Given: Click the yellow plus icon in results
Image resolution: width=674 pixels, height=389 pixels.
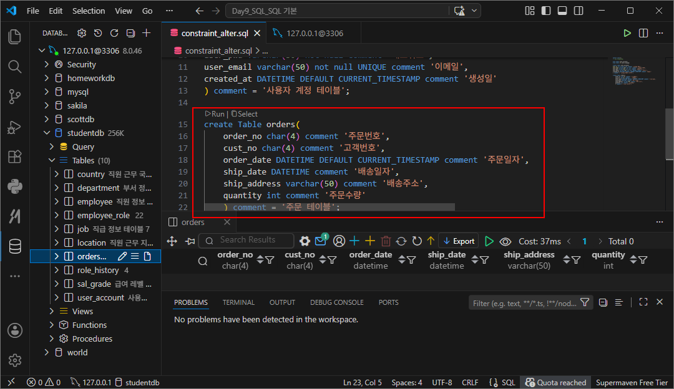Looking at the screenshot, I should tap(369, 241).
